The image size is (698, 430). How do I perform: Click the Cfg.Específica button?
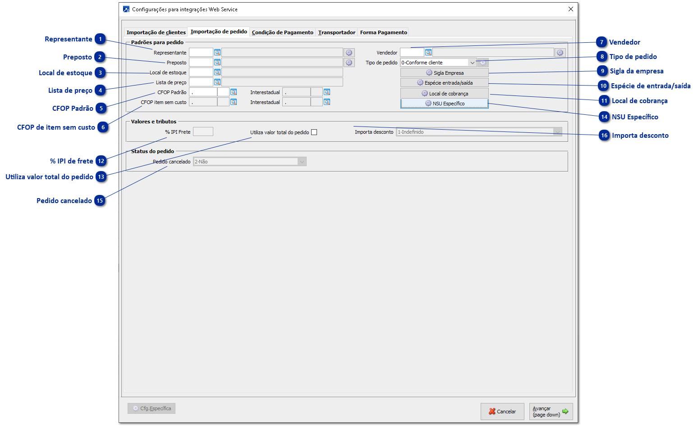tap(152, 408)
